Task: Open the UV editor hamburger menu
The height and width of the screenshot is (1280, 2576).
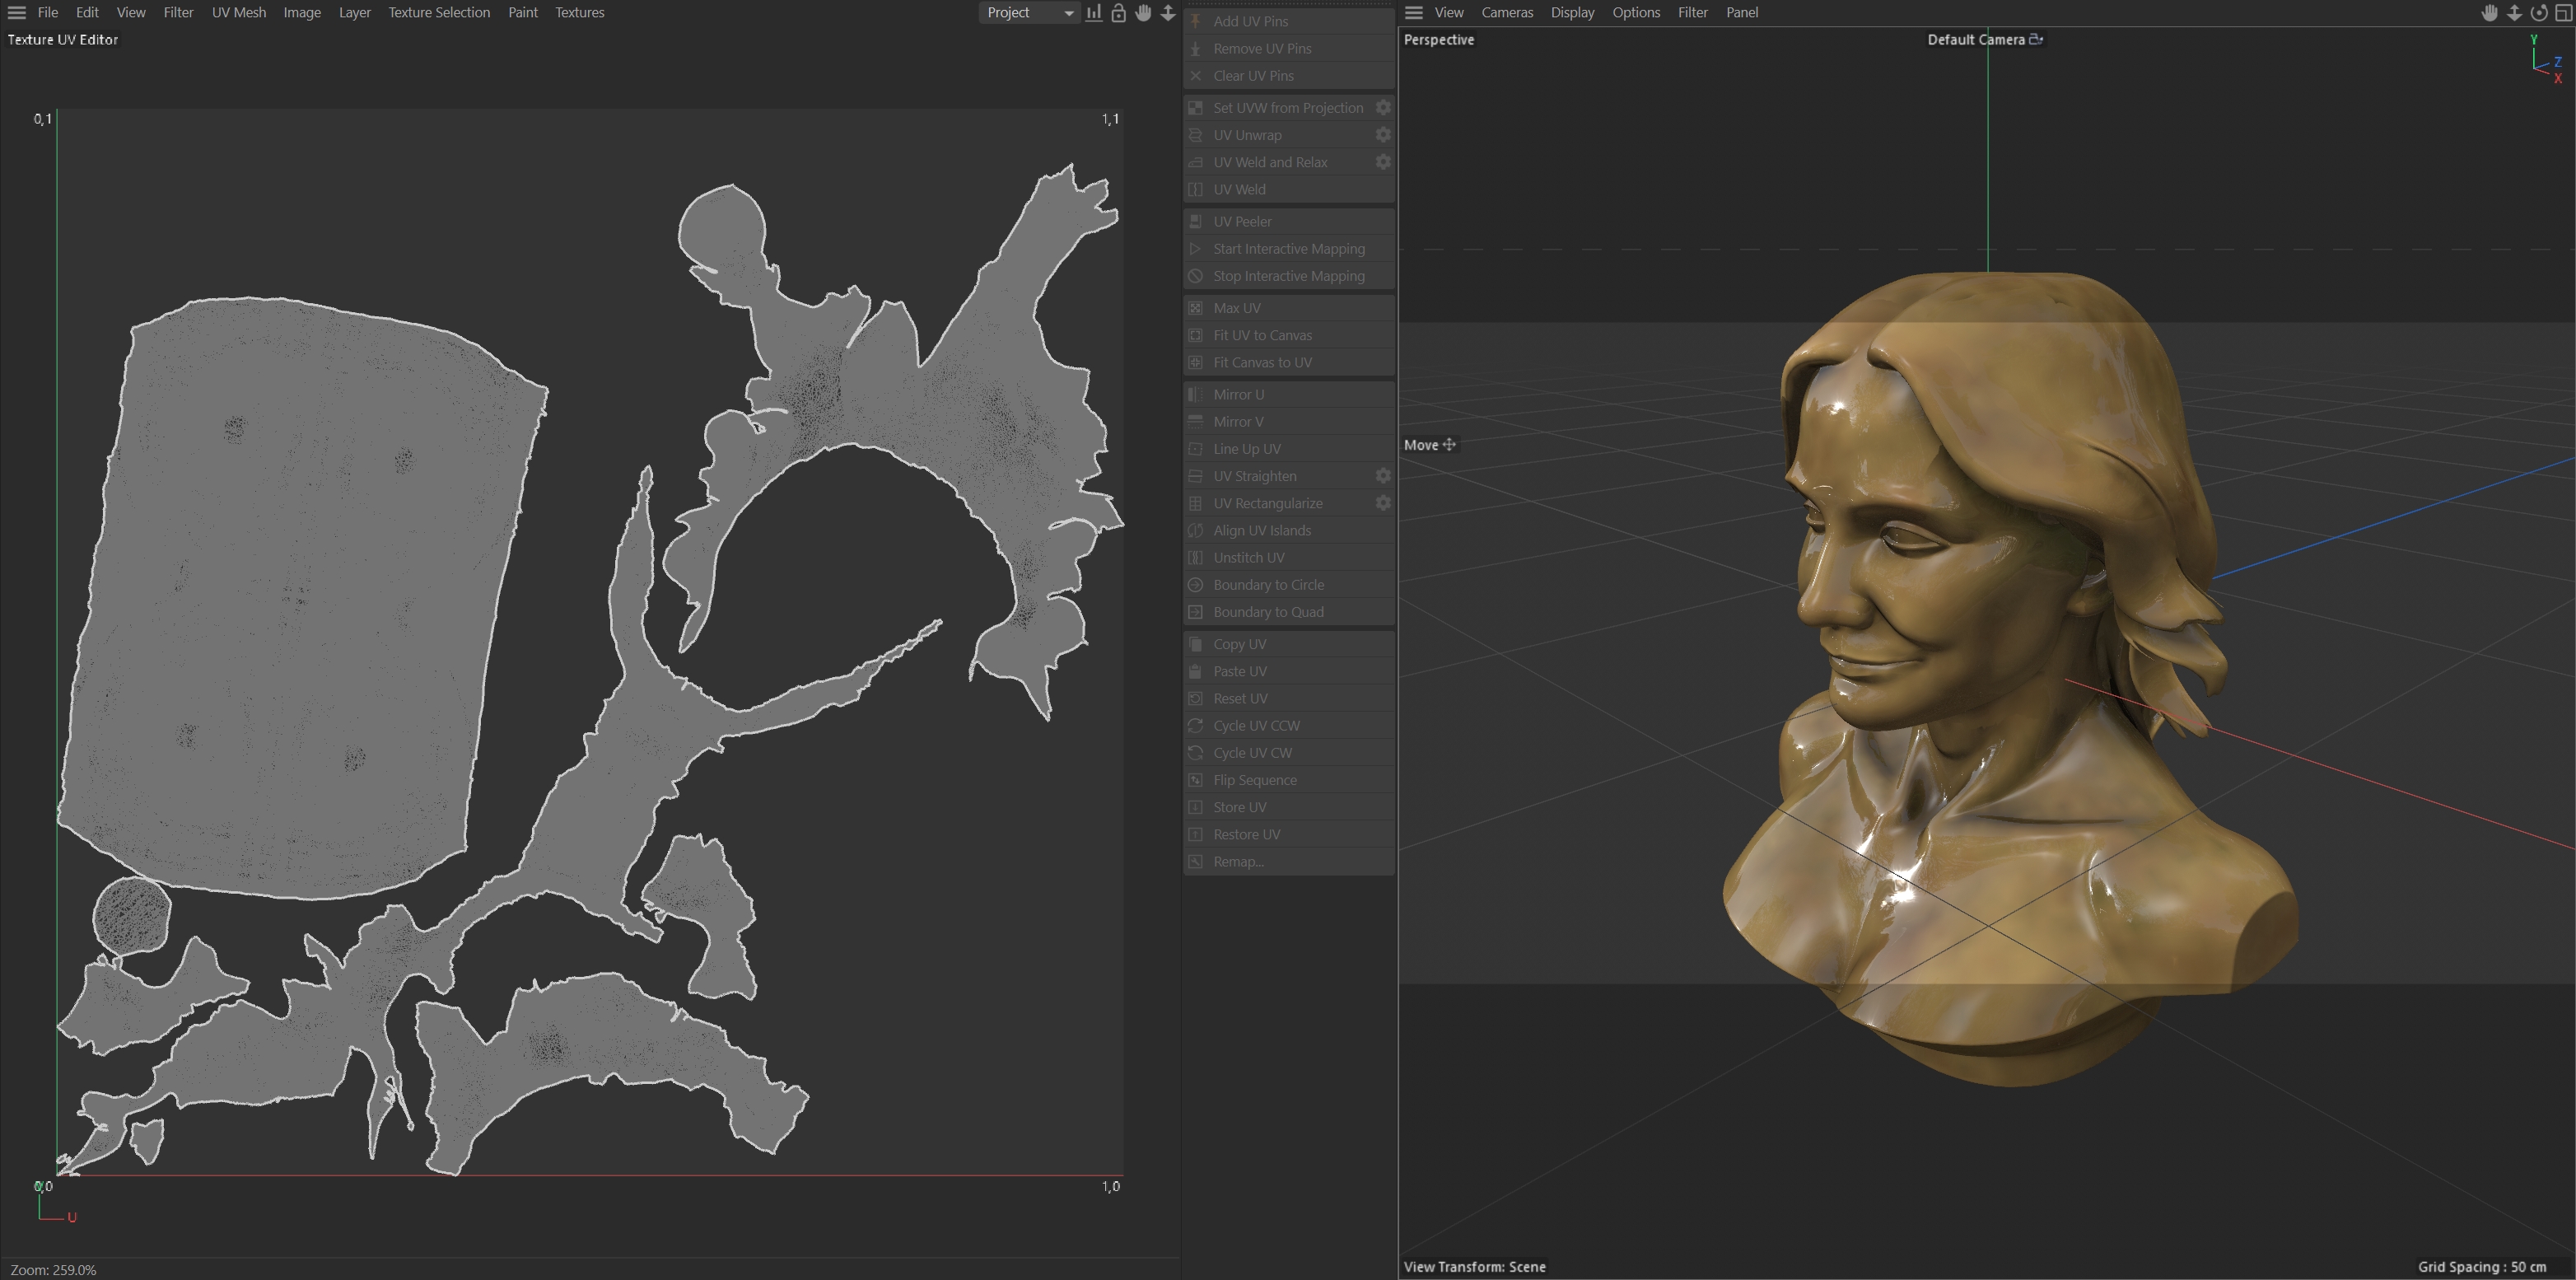Action: [x=16, y=13]
